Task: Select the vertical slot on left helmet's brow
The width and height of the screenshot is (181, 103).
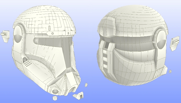Action: coord(49,28)
